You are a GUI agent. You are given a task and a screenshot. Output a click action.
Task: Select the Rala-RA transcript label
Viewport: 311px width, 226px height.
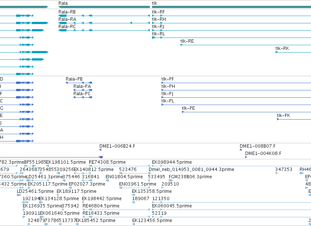[x=67, y=19]
